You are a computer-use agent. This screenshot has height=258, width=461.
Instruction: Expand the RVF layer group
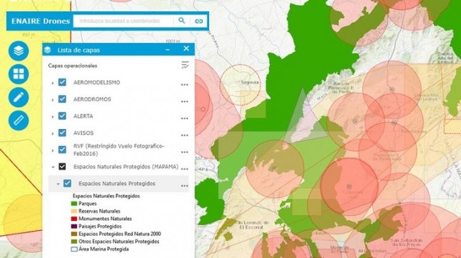click(53, 150)
